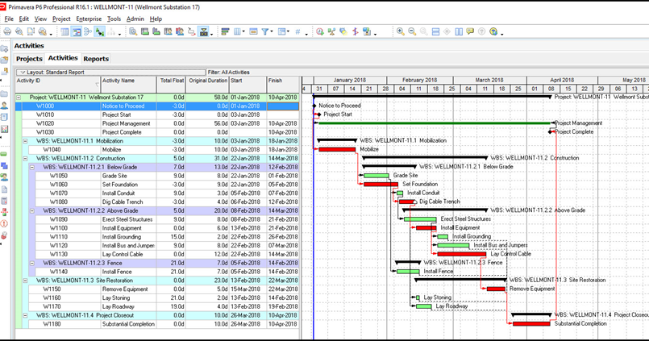Viewport: 649px width, 341px height.
Task: Click the Original Duration column header
Action: point(208,81)
